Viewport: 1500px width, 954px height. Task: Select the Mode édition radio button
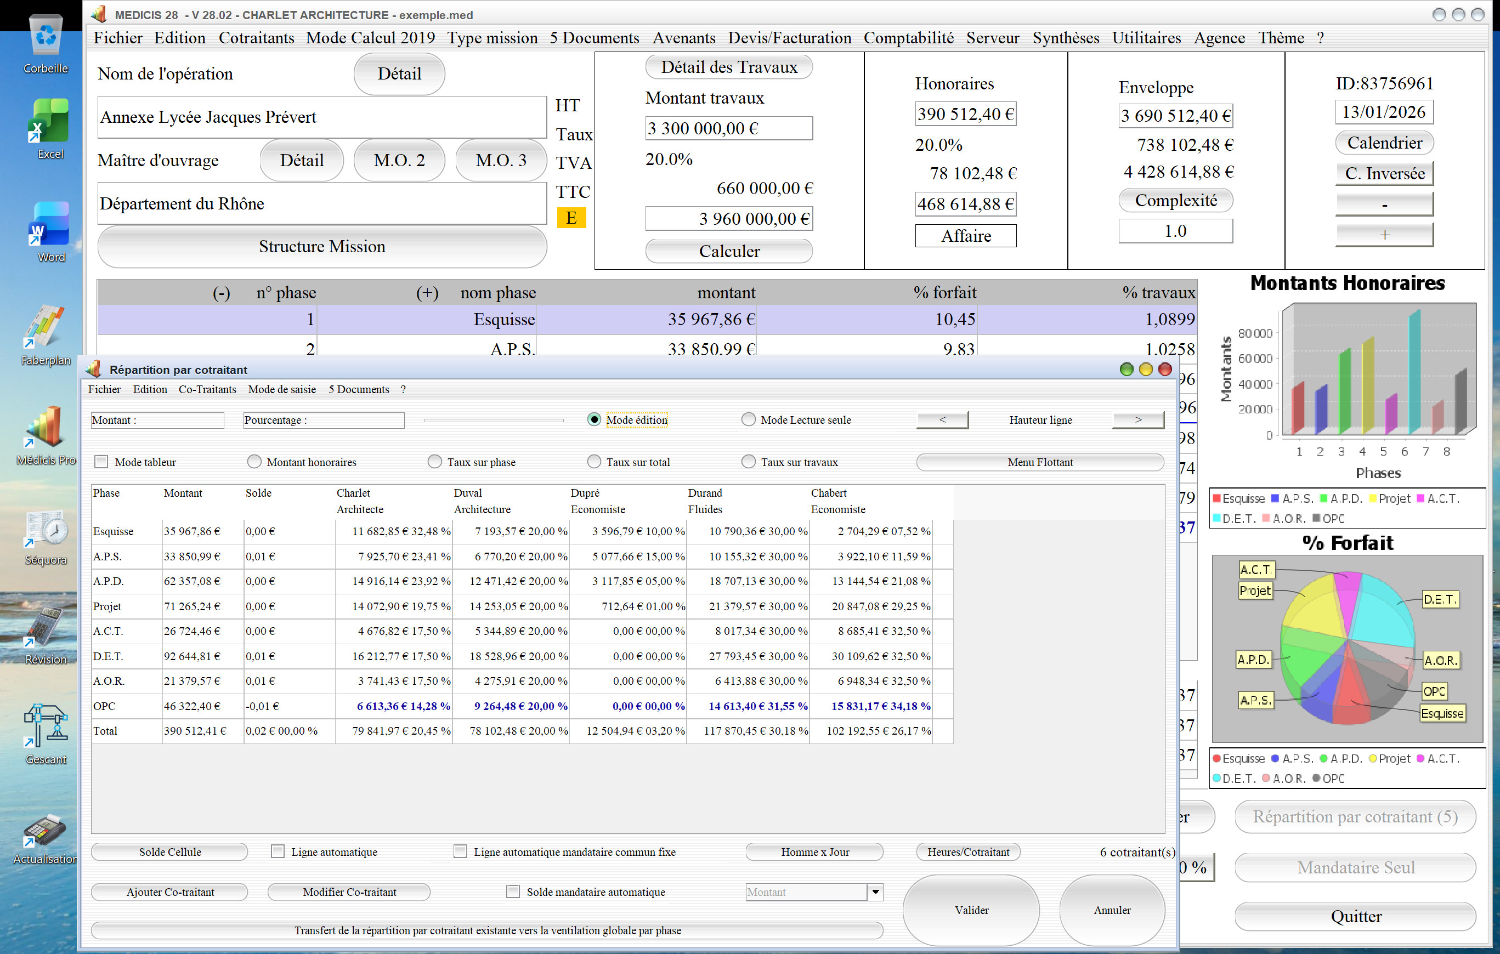coord(595,420)
